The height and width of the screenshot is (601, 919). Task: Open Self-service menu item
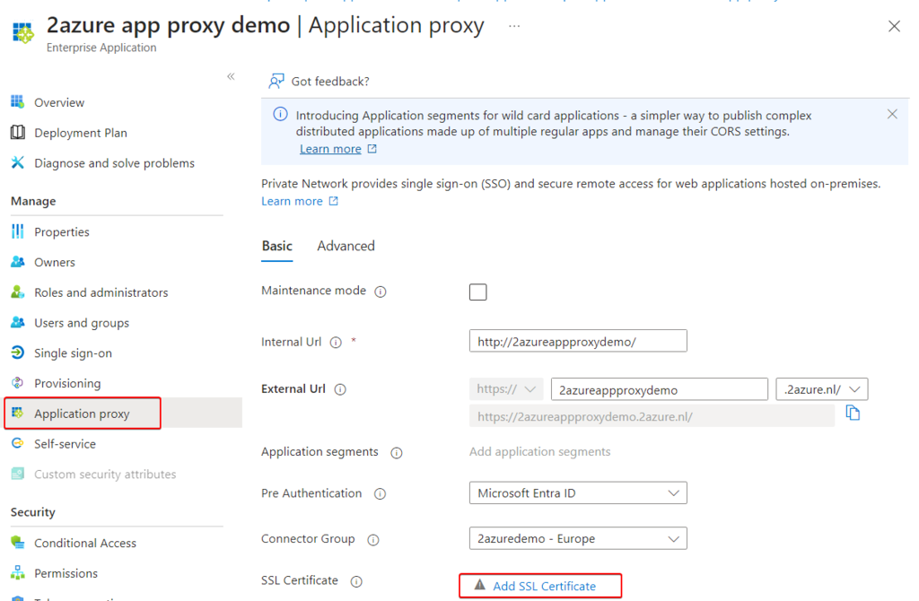pyautogui.click(x=65, y=444)
